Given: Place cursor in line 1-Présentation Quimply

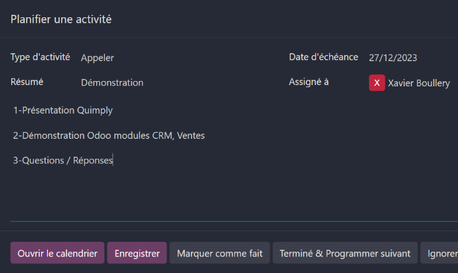Looking at the screenshot, I should pyautogui.click(x=63, y=110).
